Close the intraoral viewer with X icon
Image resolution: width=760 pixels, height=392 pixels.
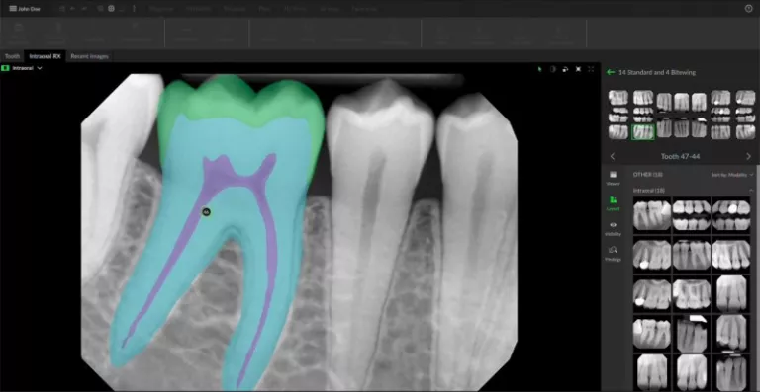578,69
